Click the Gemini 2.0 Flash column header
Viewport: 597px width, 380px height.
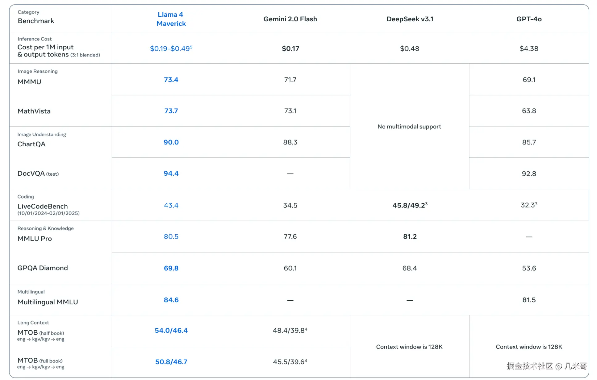click(290, 19)
